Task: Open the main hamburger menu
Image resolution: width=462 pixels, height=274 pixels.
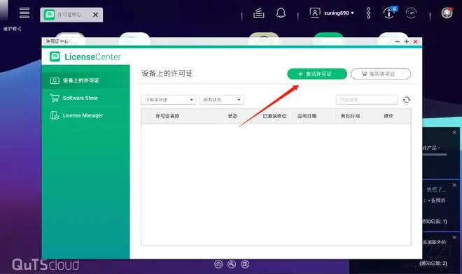Action: coord(24,13)
